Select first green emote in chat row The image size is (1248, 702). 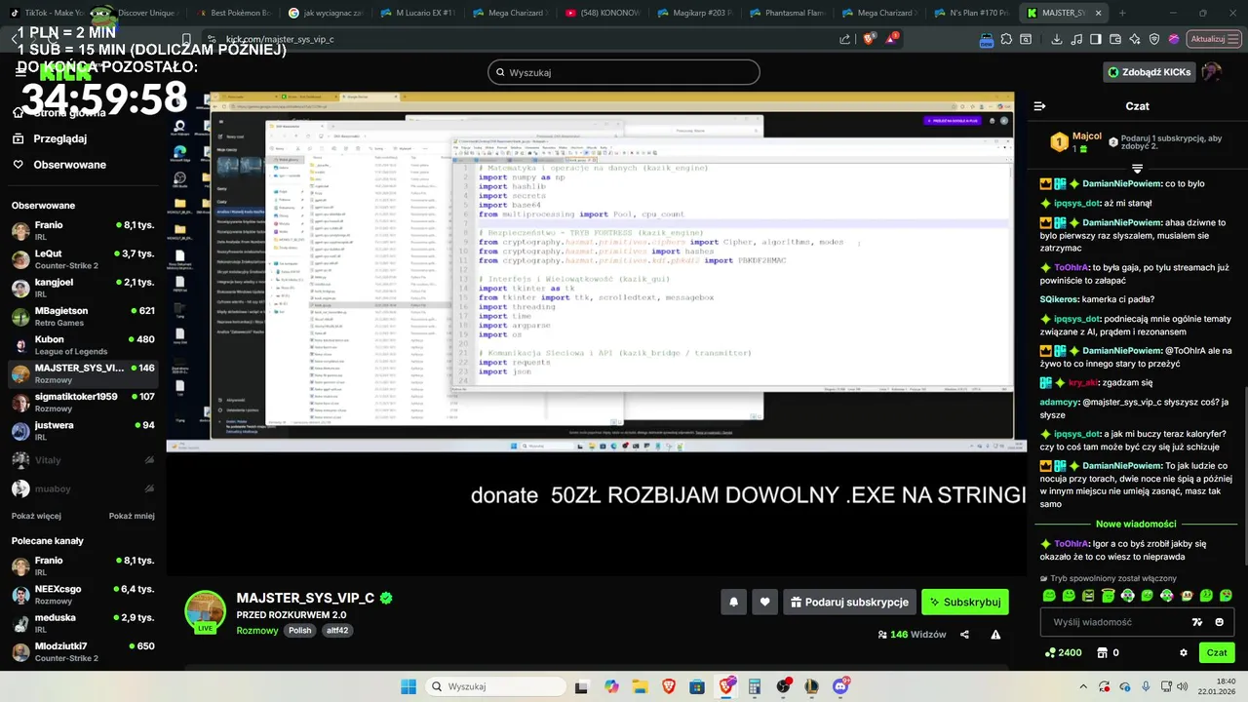point(1049,596)
